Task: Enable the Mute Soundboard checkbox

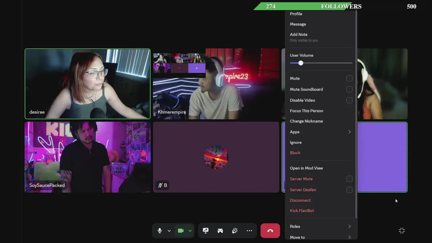Action: (x=349, y=89)
